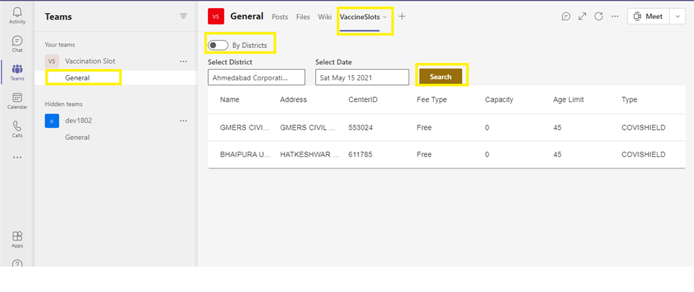694x292 pixels.
Task: Click the dev1802 team avatar
Action: click(52, 120)
